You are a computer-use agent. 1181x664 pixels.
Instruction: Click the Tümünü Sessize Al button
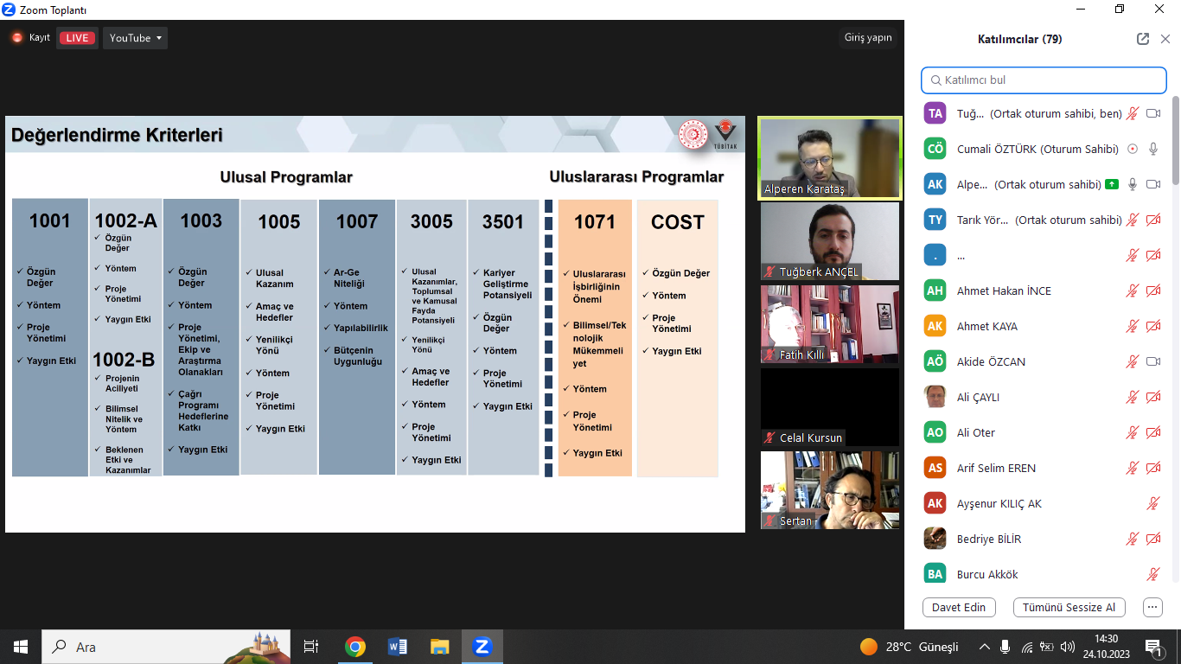click(1069, 607)
